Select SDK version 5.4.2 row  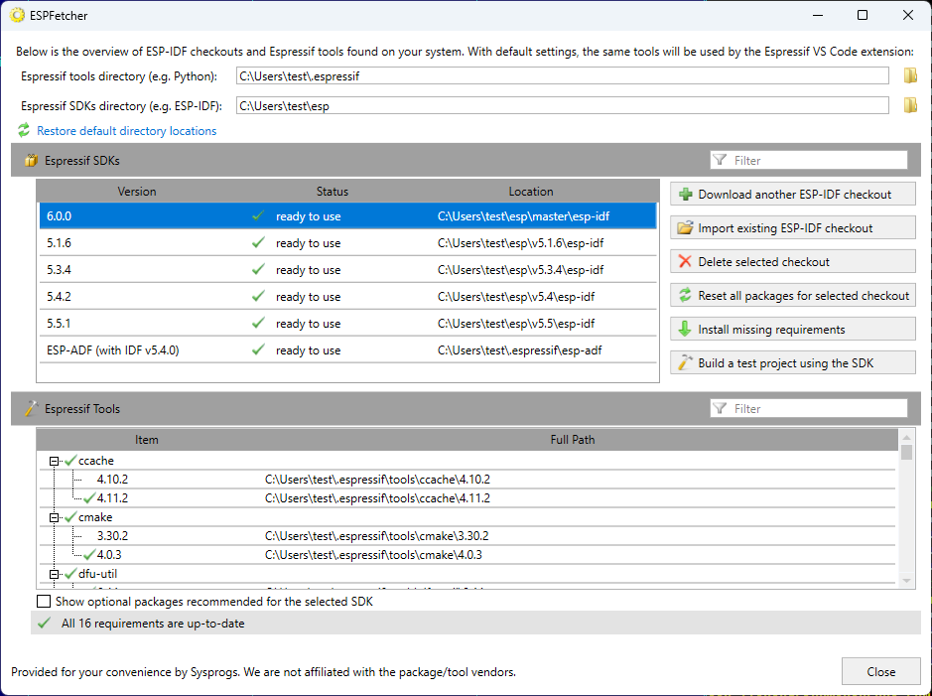click(x=348, y=296)
